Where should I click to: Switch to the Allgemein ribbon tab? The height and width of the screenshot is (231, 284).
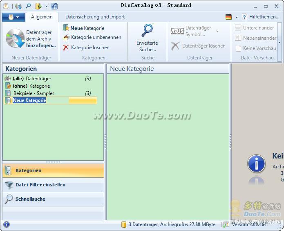pyautogui.click(x=42, y=17)
